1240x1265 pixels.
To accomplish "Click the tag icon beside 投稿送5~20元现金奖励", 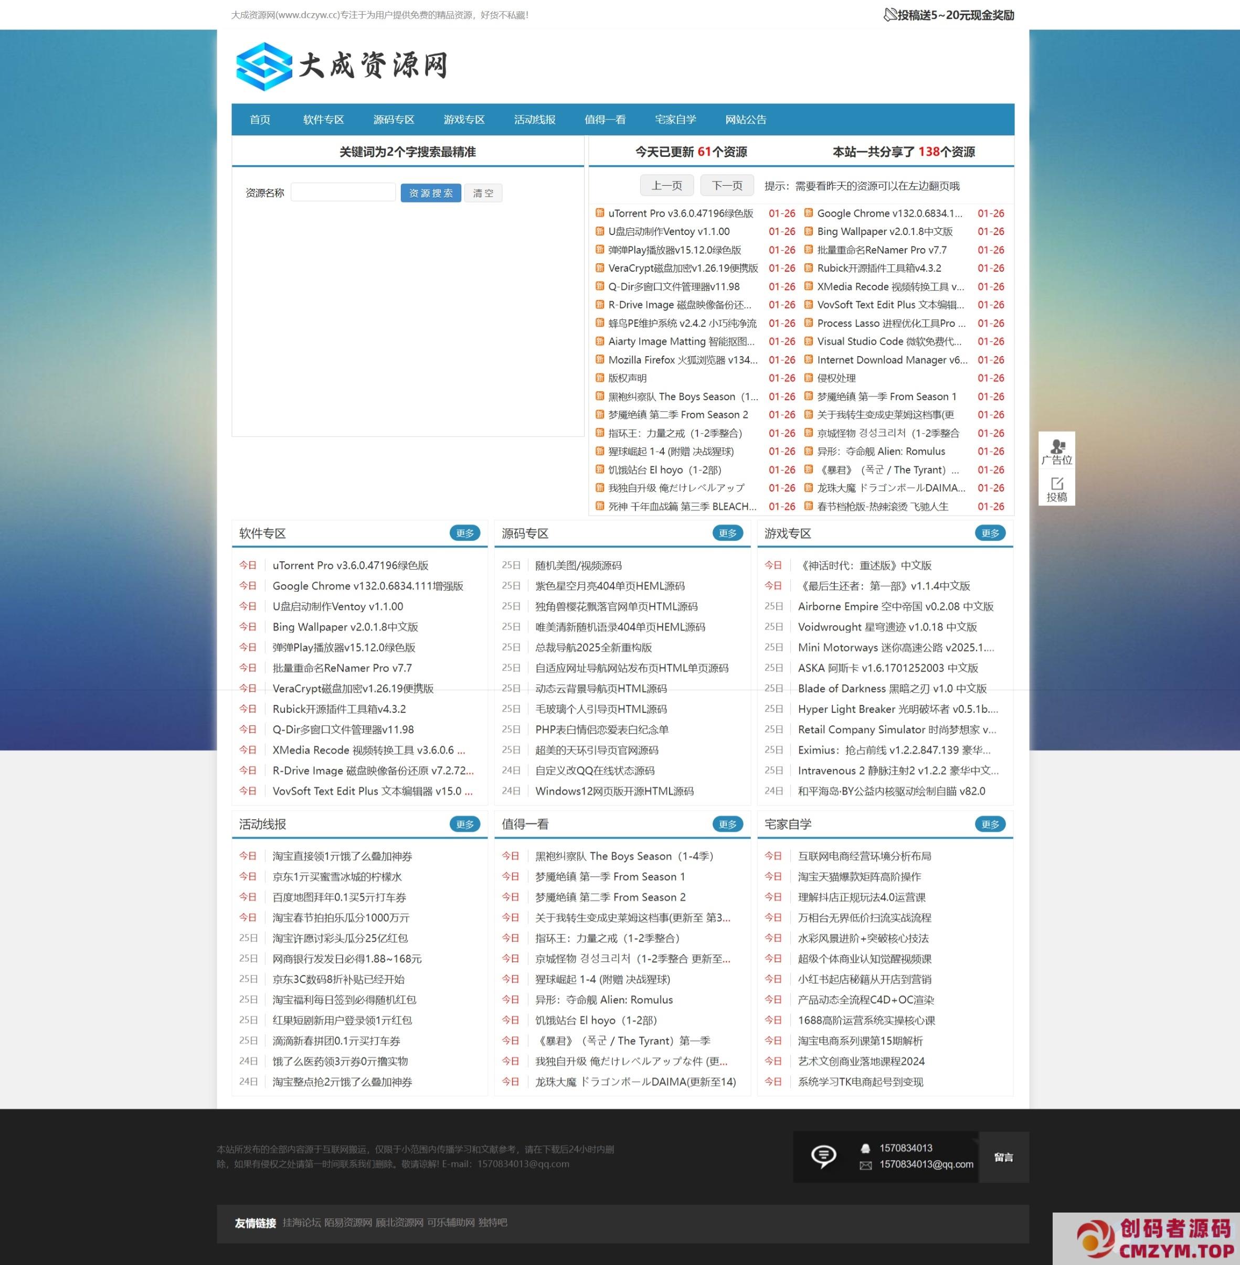I will [x=889, y=14].
